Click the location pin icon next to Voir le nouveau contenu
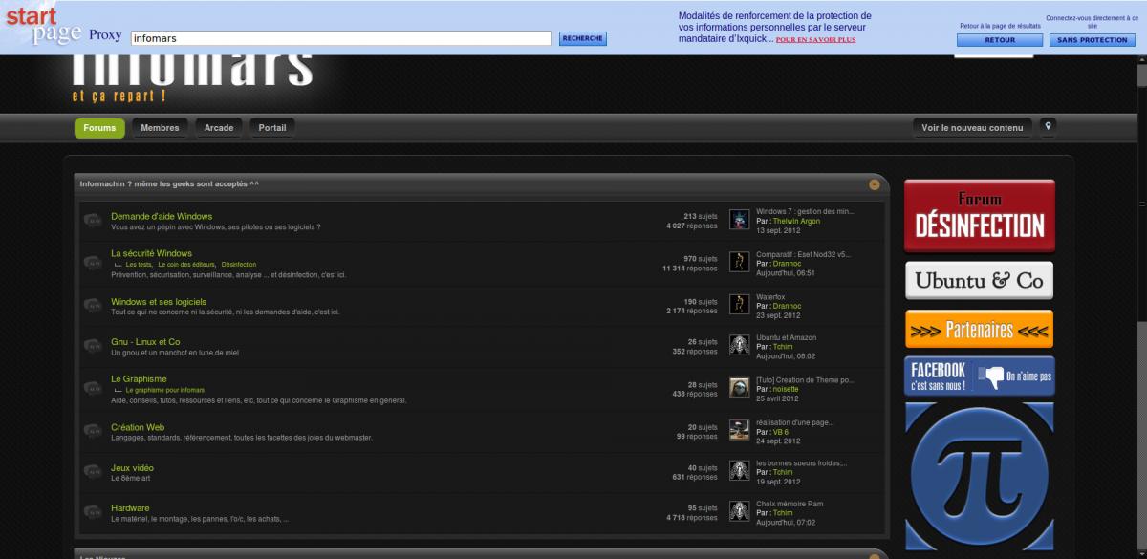 (1048, 126)
